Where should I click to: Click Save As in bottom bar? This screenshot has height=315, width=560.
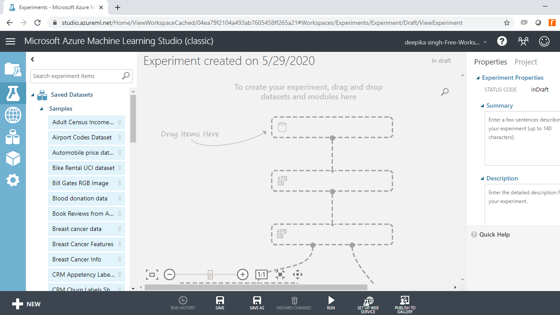click(257, 303)
